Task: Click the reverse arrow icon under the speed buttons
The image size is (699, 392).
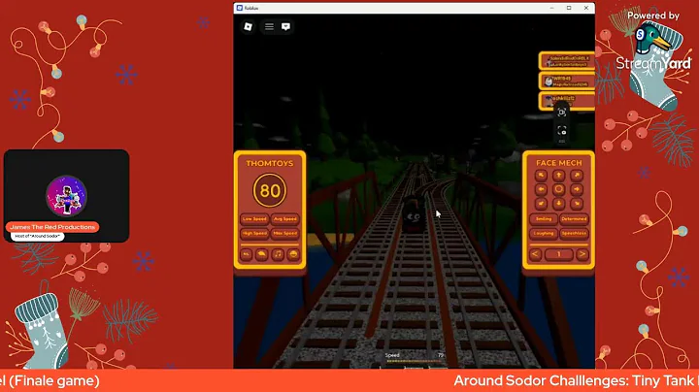Action: 246,254
